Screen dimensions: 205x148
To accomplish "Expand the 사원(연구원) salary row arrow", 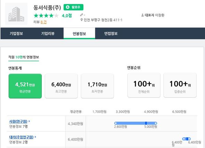I will (29, 121).
